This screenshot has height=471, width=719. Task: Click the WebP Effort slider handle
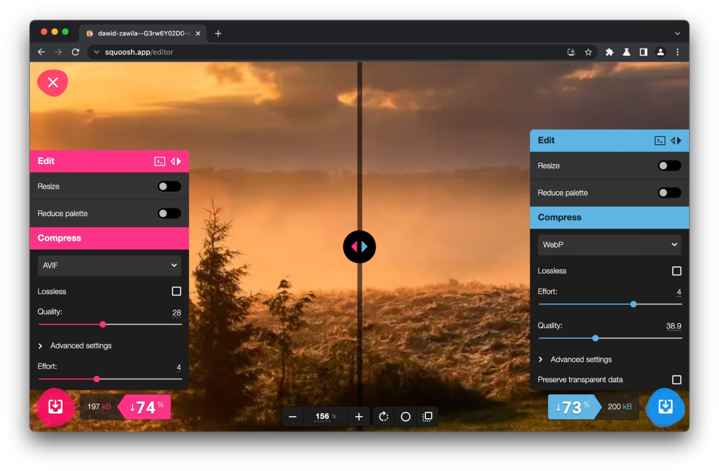(633, 304)
